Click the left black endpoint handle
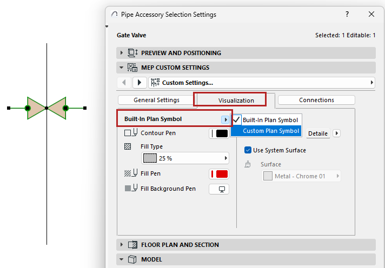This screenshot has width=385, height=268. (9, 108)
